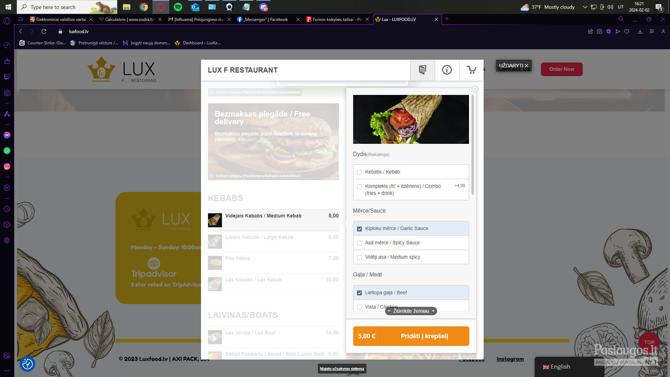Screen dimensions: 670x377
Task: Uncheck Liellopa gaļa / Beef
Action: coord(359,293)
